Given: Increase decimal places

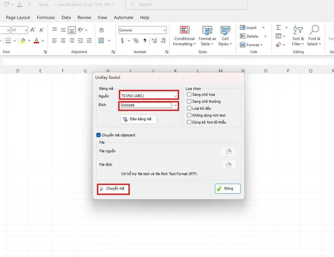Looking at the screenshot, I should pos(154,40).
